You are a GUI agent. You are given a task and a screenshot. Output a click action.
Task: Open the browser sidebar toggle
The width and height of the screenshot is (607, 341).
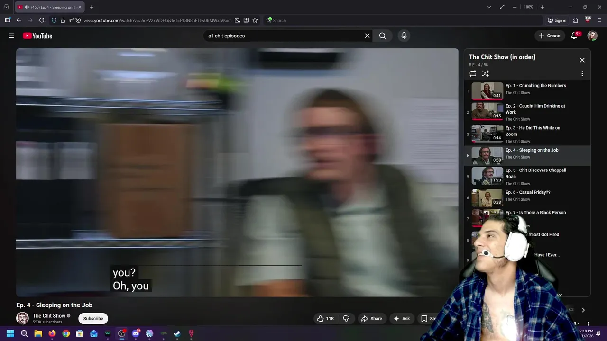tap(8, 20)
